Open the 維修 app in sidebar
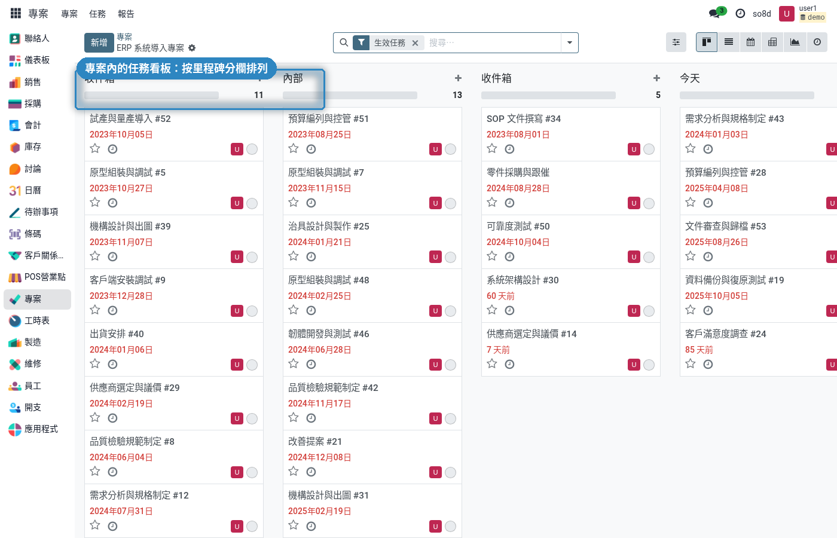 (37, 363)
